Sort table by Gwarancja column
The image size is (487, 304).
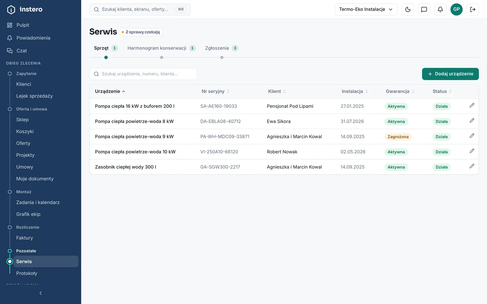[x=400, y=91]
